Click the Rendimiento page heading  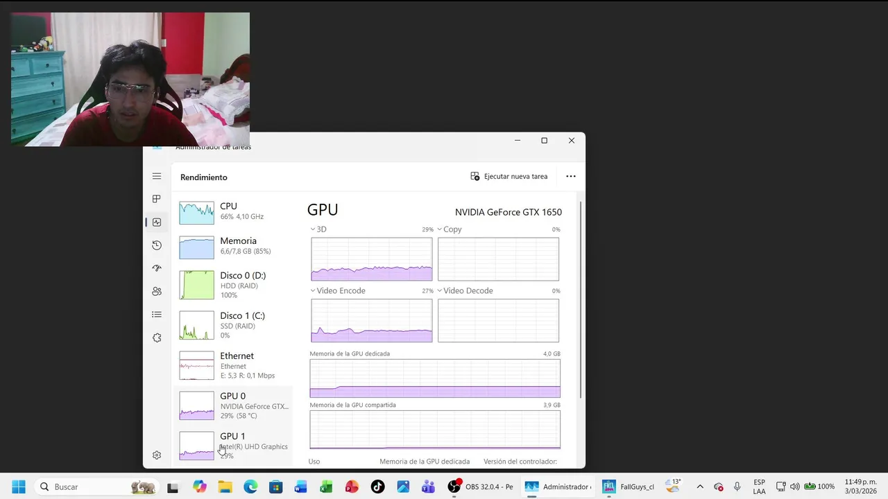pos(204,177)
